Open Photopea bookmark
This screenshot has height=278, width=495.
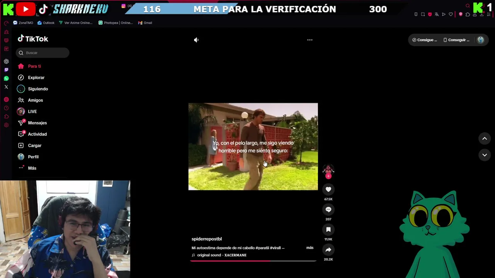click(x=116, y=23)
